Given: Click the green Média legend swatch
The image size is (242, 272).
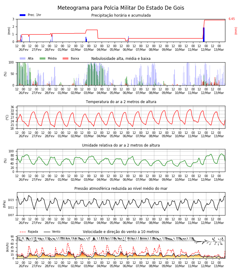Looking at the screenshot, I should click(43, 58).
